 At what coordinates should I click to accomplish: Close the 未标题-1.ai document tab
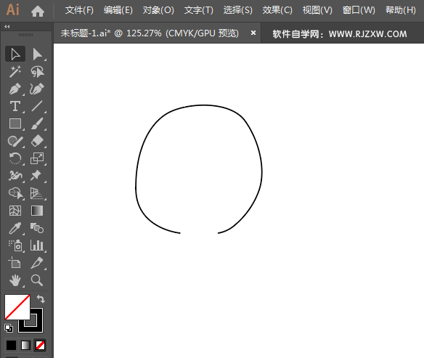[253, 33]
